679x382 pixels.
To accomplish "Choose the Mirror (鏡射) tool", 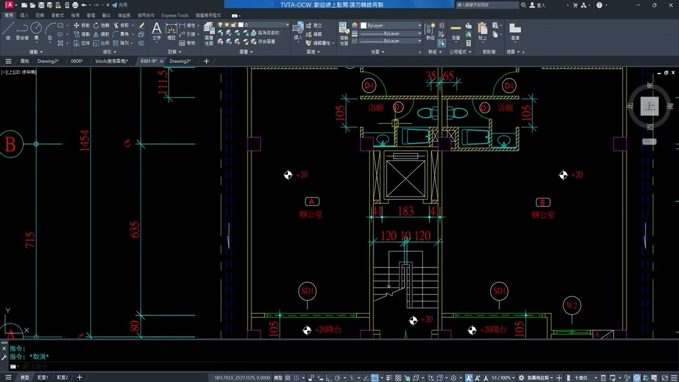I will pyautogui.click(x=101, y=34).
